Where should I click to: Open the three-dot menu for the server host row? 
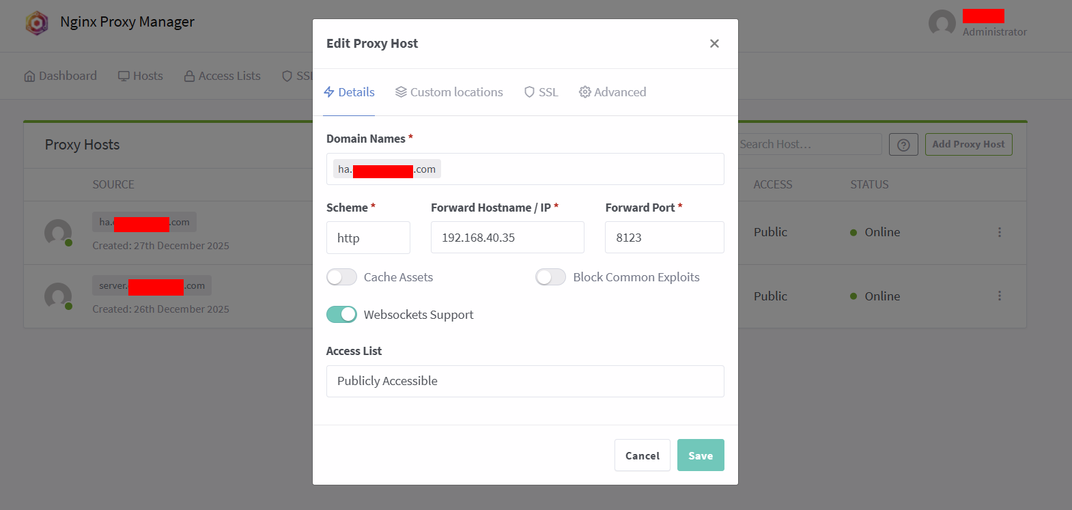click(x=1000, y=296)
